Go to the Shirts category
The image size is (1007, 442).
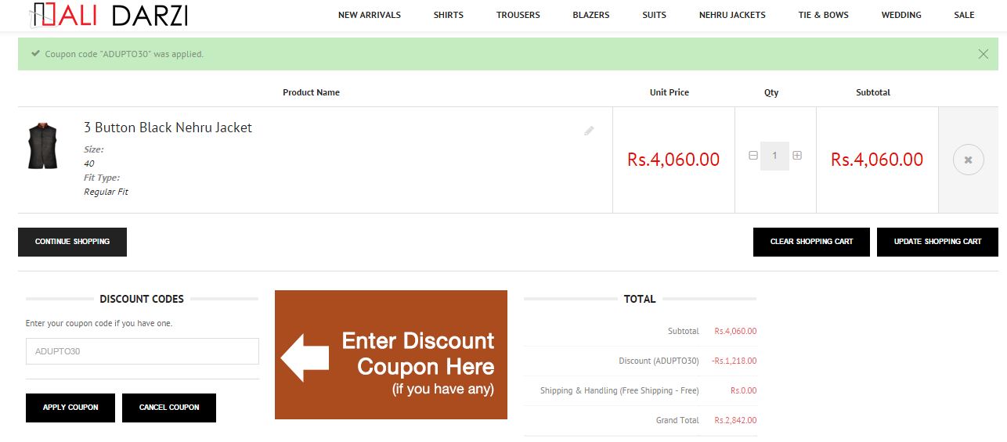point(449,15)
